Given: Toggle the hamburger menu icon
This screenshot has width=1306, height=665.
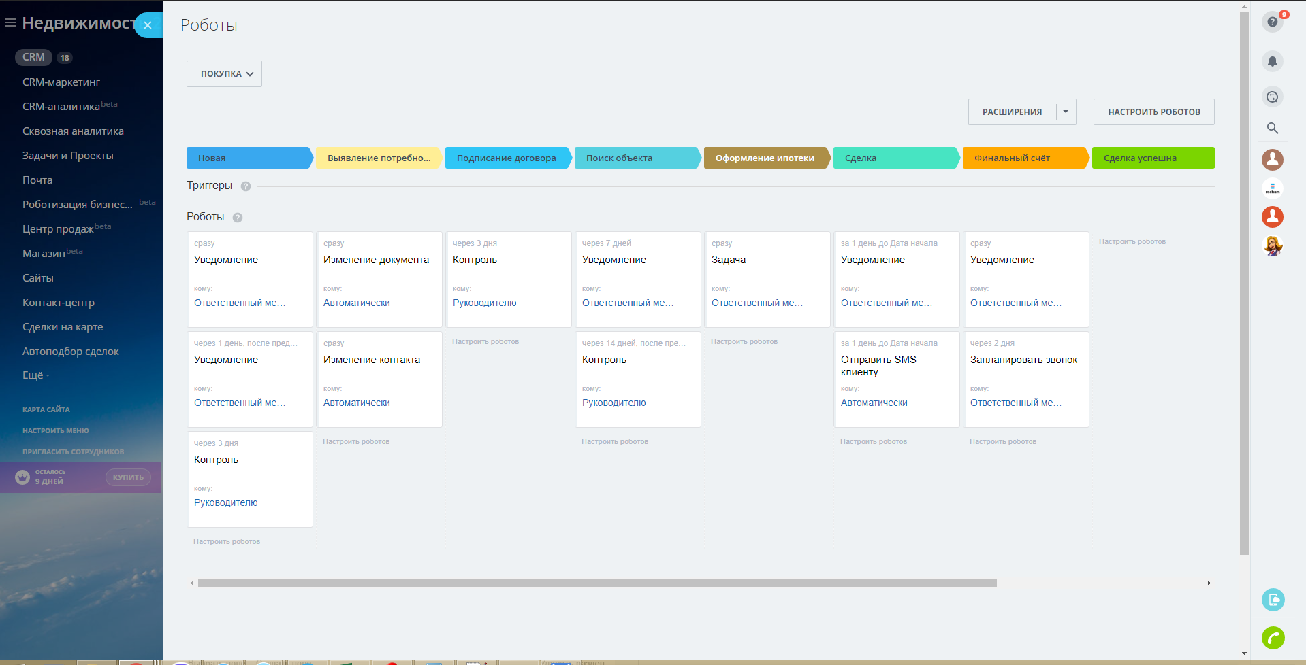Looking at the screenshot, I should 11,23.
